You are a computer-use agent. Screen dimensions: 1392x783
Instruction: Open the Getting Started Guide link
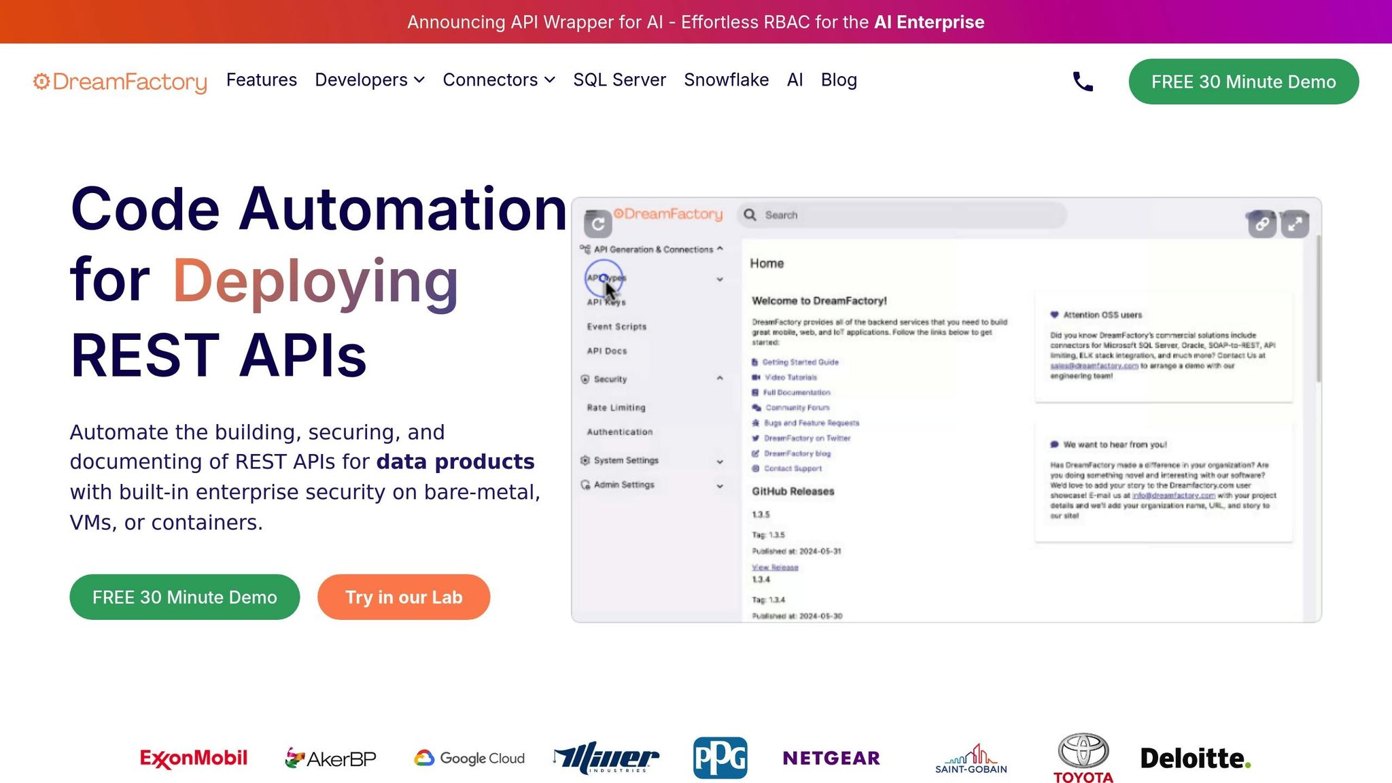(800, 362)
